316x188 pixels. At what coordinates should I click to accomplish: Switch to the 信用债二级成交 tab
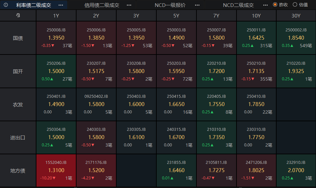[102, 5]
